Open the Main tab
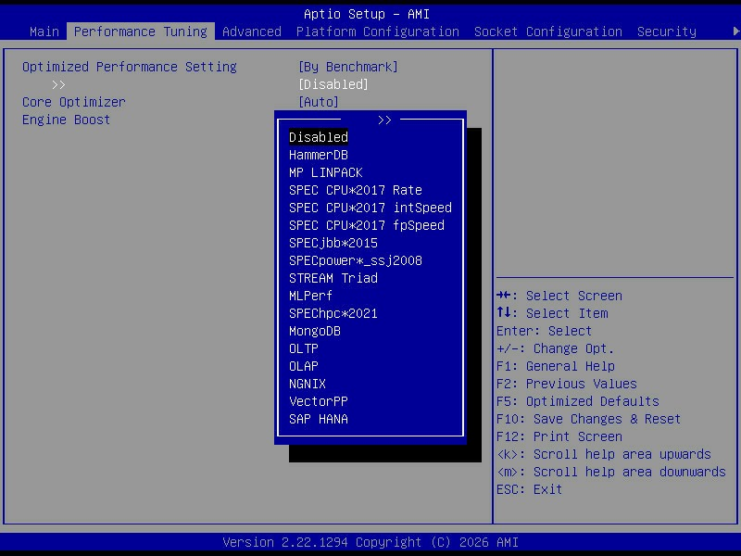Screen dimensions: 741x556 [44, 32]
